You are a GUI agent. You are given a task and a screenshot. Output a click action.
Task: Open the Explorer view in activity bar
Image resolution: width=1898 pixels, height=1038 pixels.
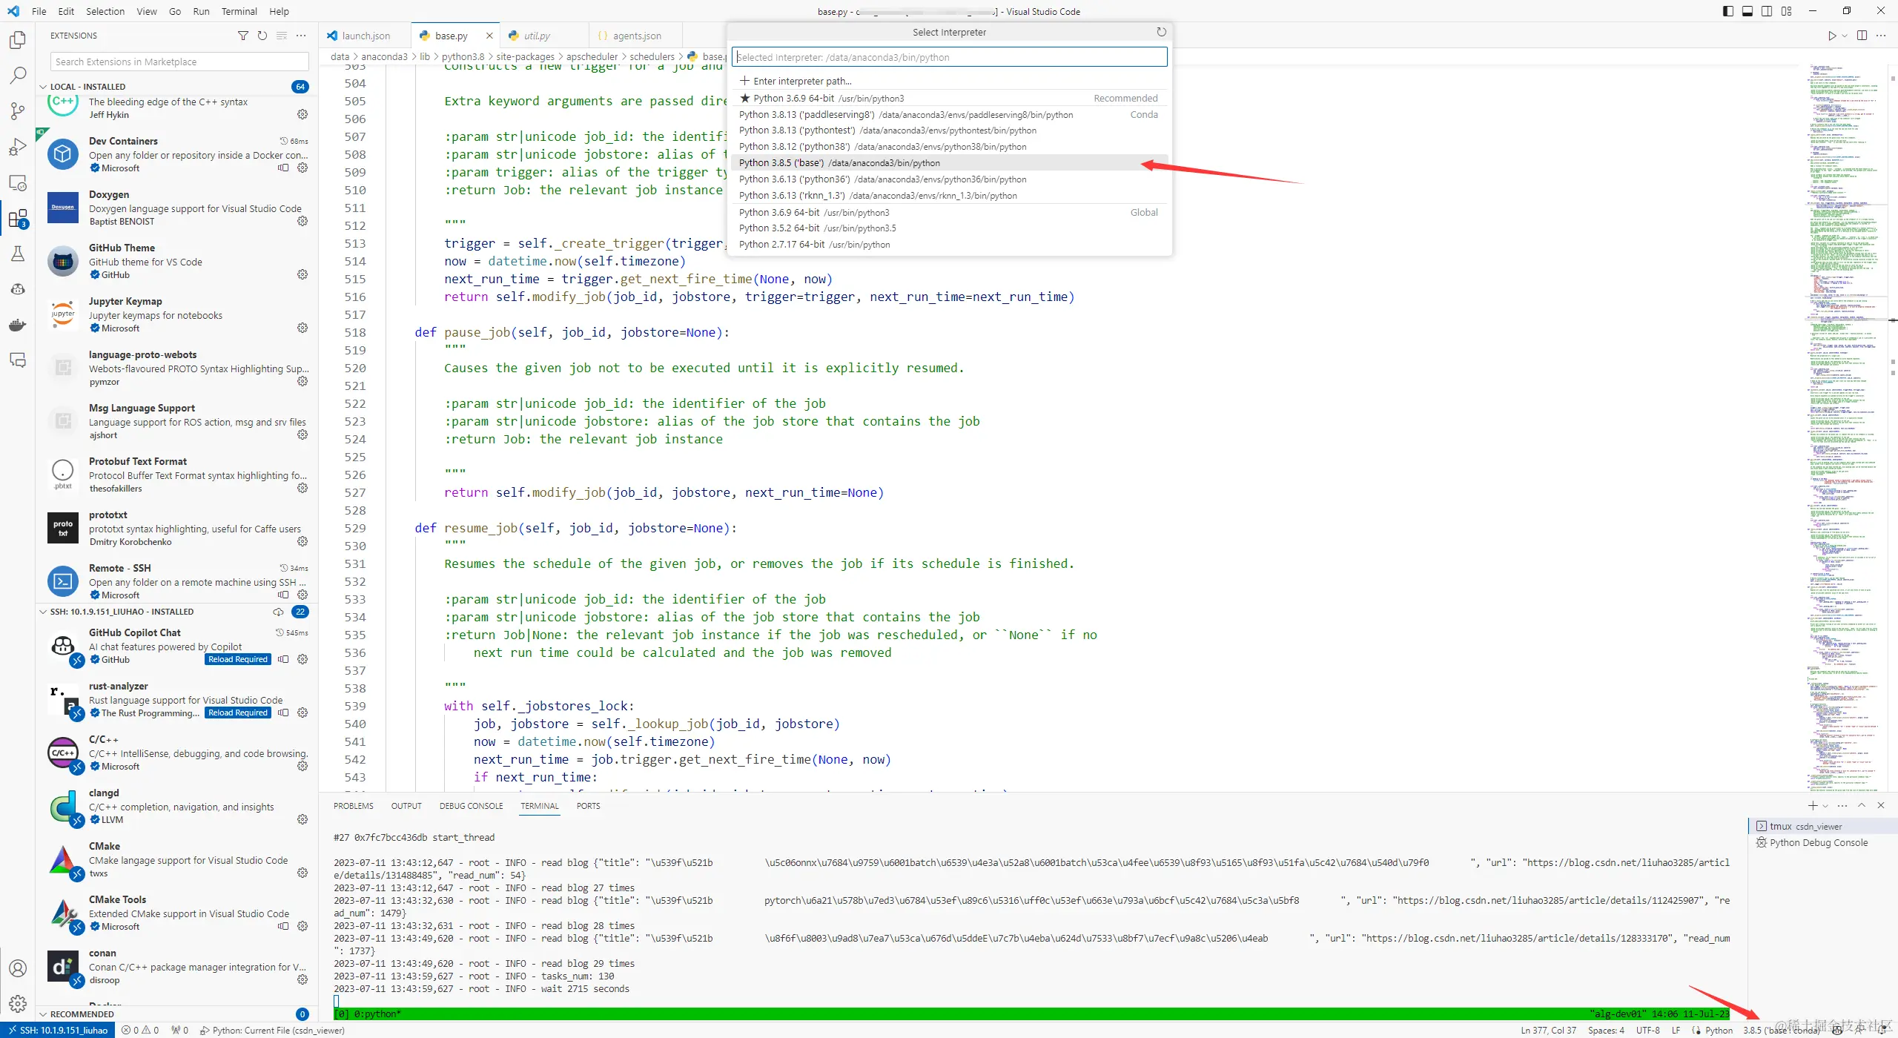pos(18,39)
